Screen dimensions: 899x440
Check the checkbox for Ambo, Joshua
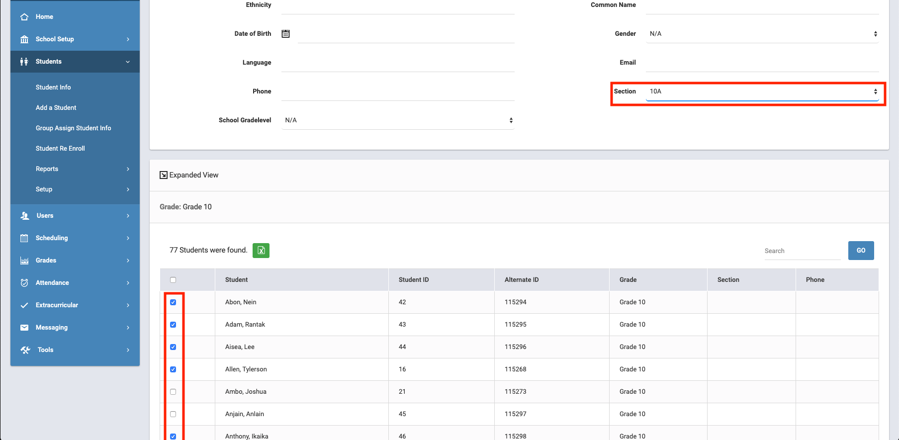point(173,392)
